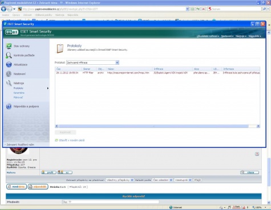Click the citace quote button

249,172
